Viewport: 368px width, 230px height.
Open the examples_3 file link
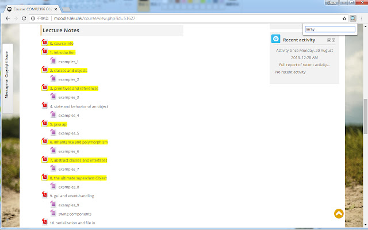click(x=68, y=97)
